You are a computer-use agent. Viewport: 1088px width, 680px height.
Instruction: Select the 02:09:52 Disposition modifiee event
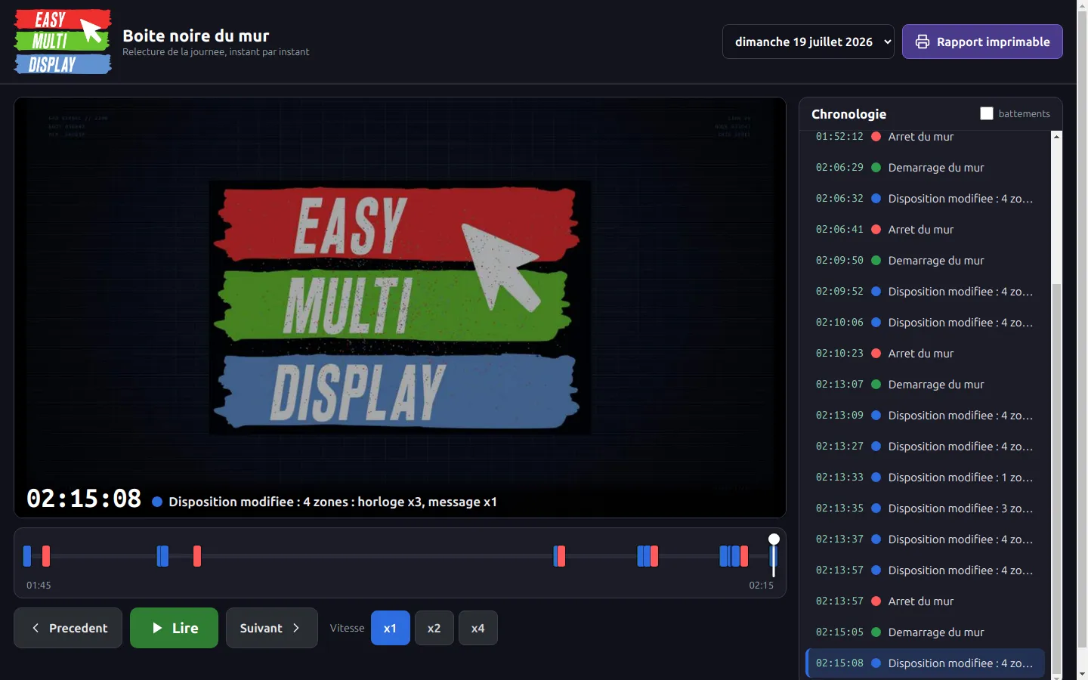pos(925,292)
